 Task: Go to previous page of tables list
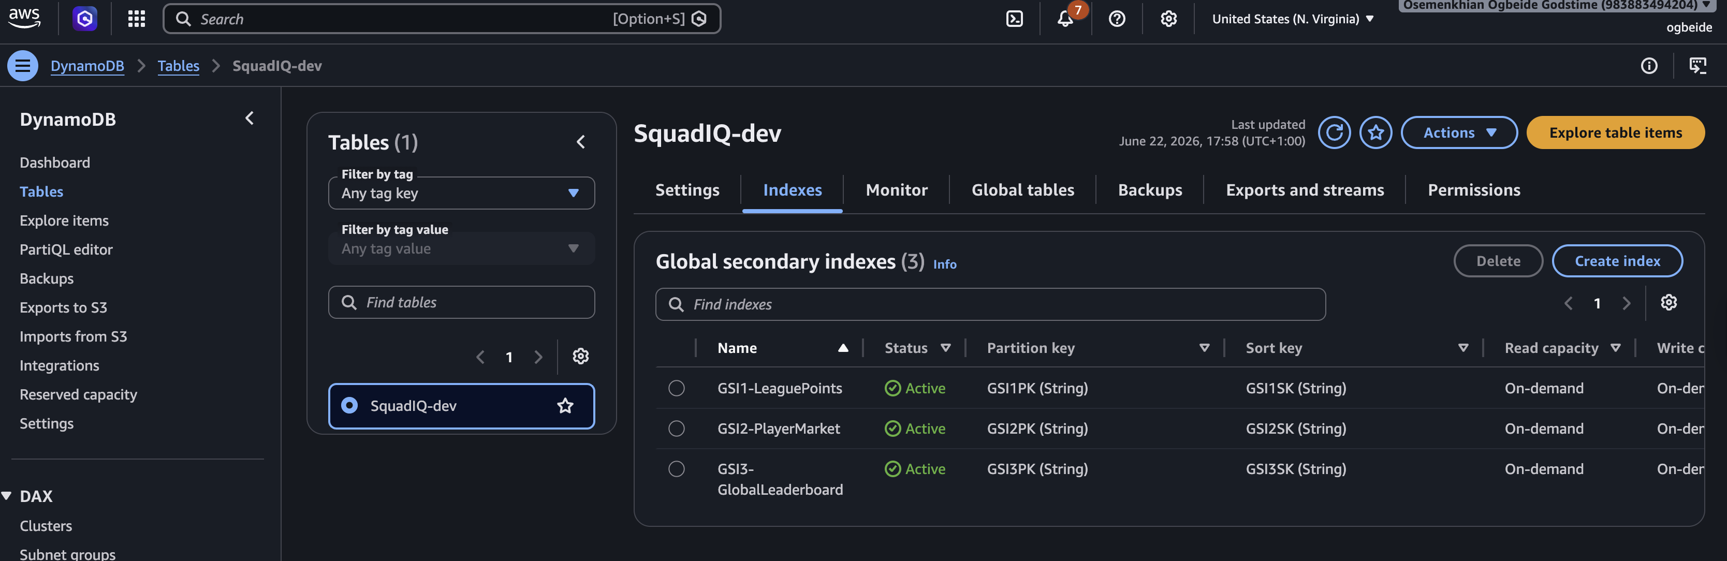click(480, 357)
